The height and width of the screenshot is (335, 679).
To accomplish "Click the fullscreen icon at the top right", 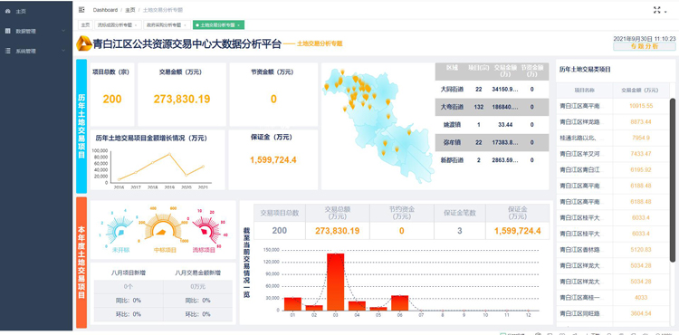I will tap(657, 10).
